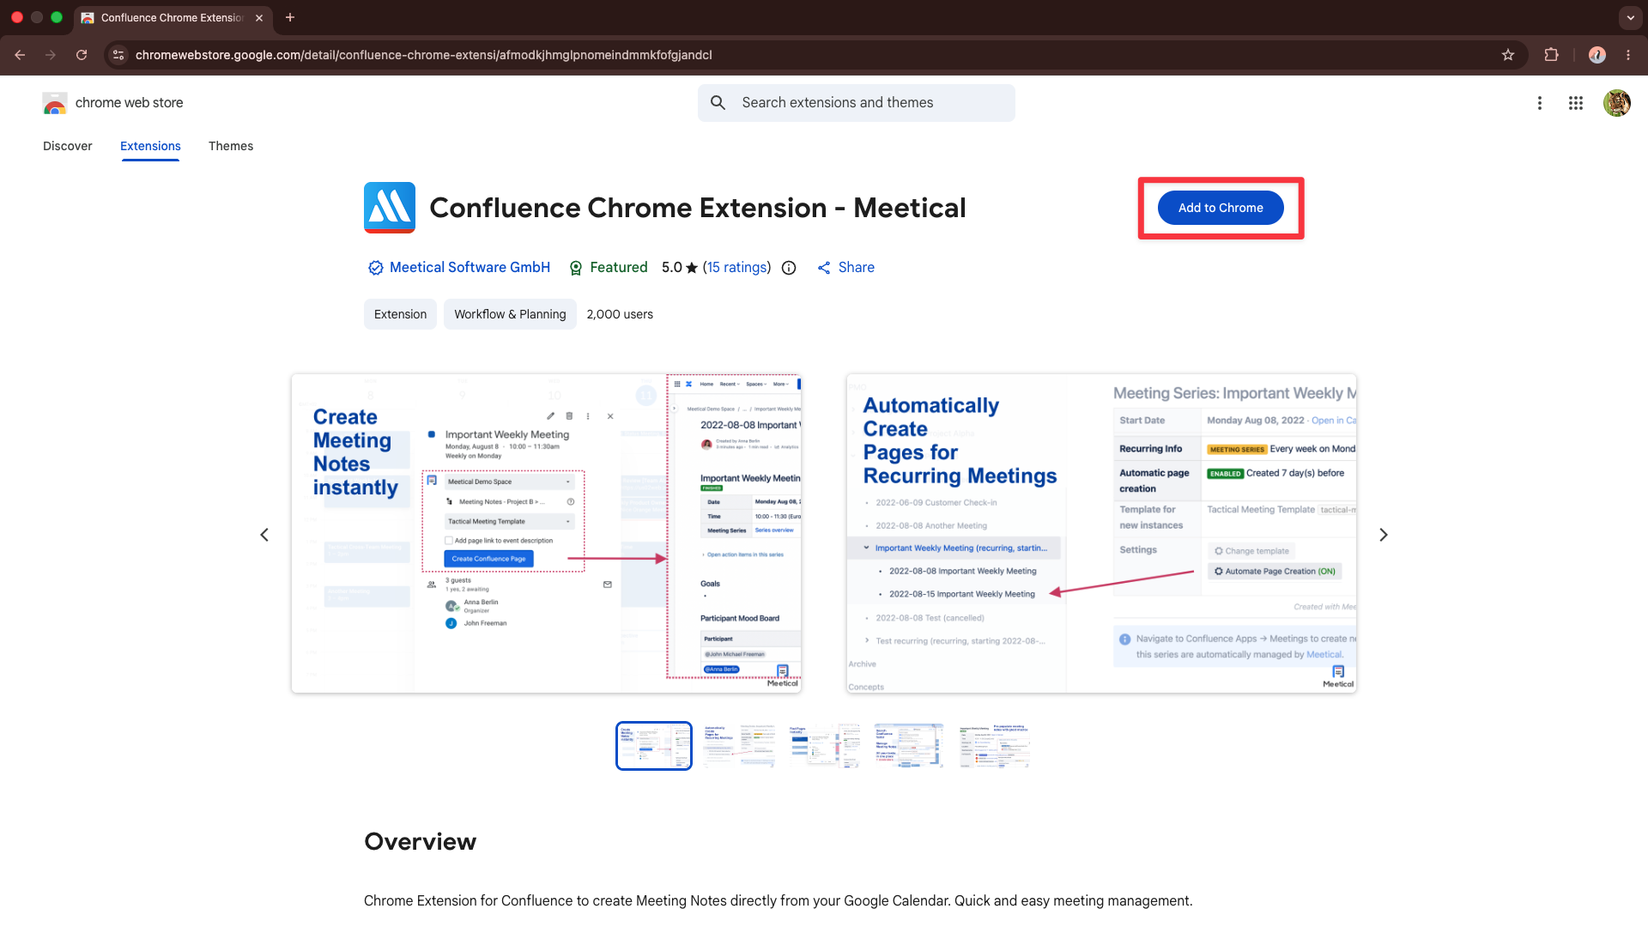Open the Chrome three-dot menu
Viewport: 1648px width, 927px height.
point(1628,55)
